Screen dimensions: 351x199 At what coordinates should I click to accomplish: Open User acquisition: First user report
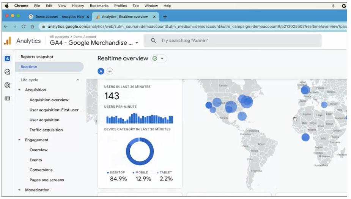[x=56, y=110]
